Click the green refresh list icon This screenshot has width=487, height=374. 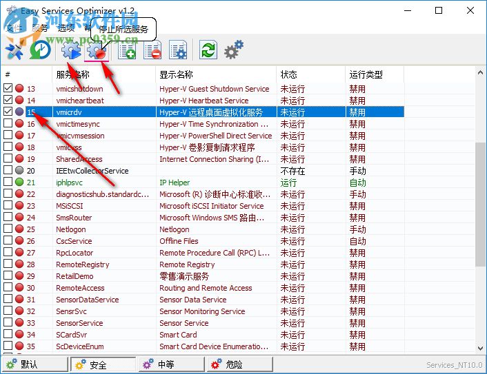[208, 50]
